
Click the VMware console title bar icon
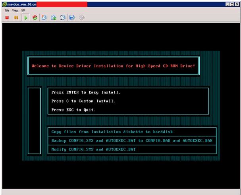(5, 4)
